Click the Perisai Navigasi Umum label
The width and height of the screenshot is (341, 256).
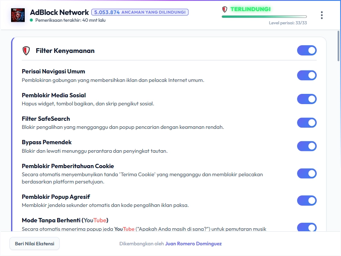(x=53, y=71)
